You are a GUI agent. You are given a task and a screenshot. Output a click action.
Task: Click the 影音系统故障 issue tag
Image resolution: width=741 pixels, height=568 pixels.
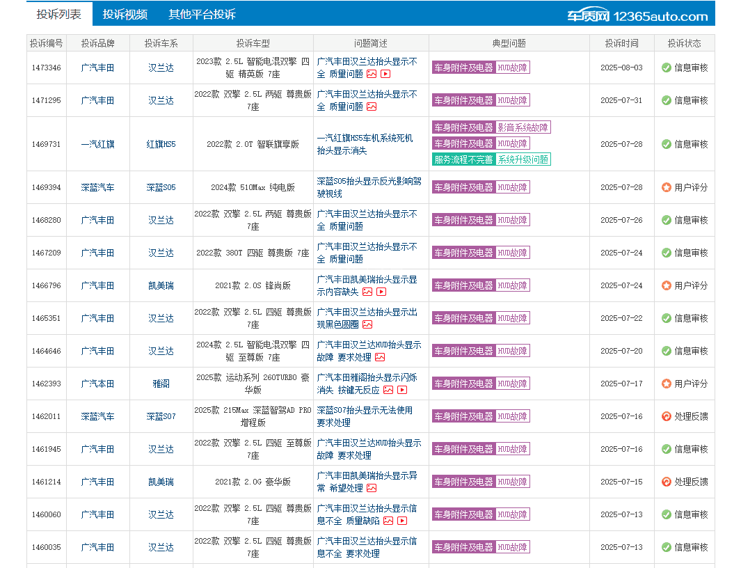click(523, 127)
